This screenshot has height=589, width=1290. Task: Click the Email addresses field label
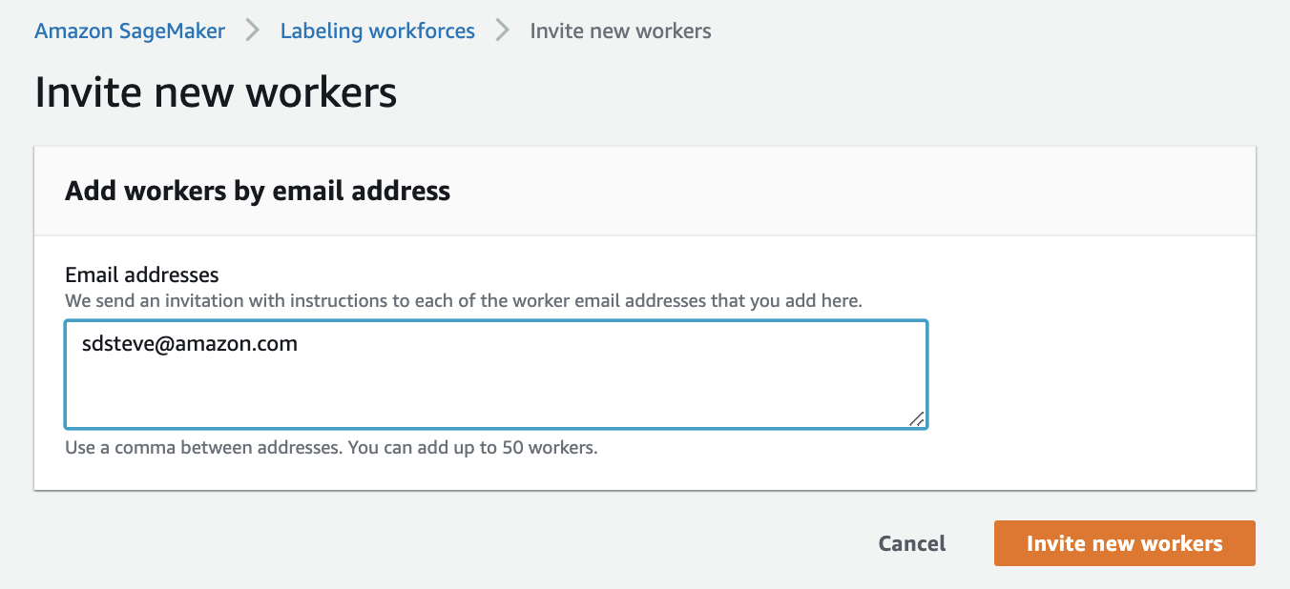point(142,274)
